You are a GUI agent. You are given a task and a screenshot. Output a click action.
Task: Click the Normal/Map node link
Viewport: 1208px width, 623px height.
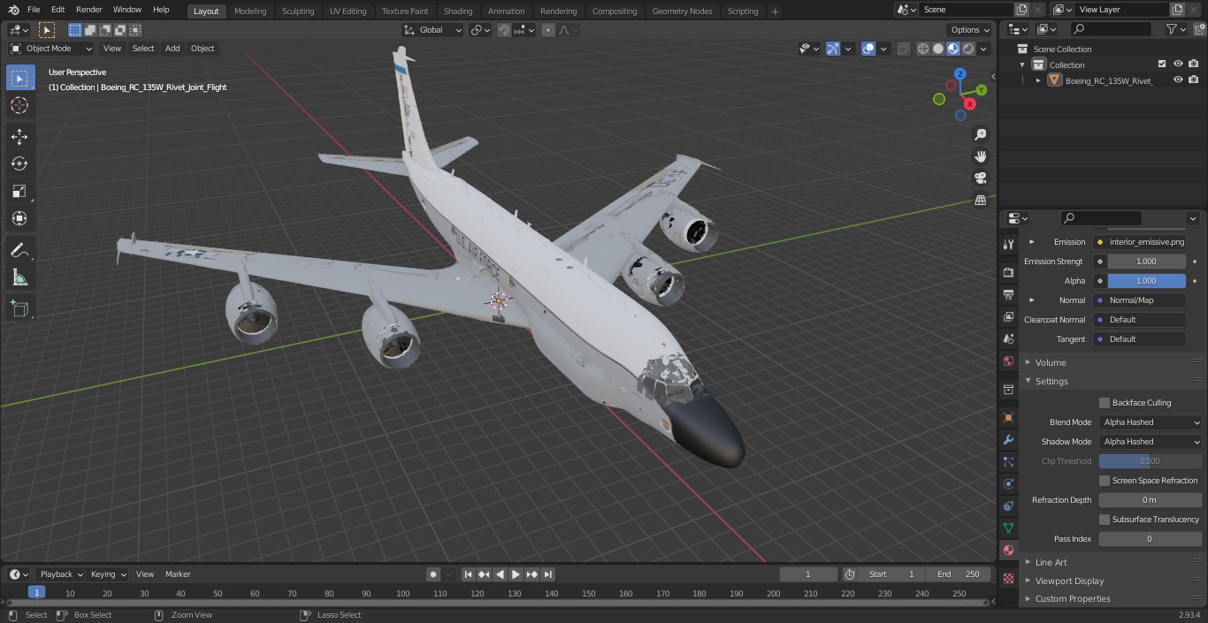1140,300
